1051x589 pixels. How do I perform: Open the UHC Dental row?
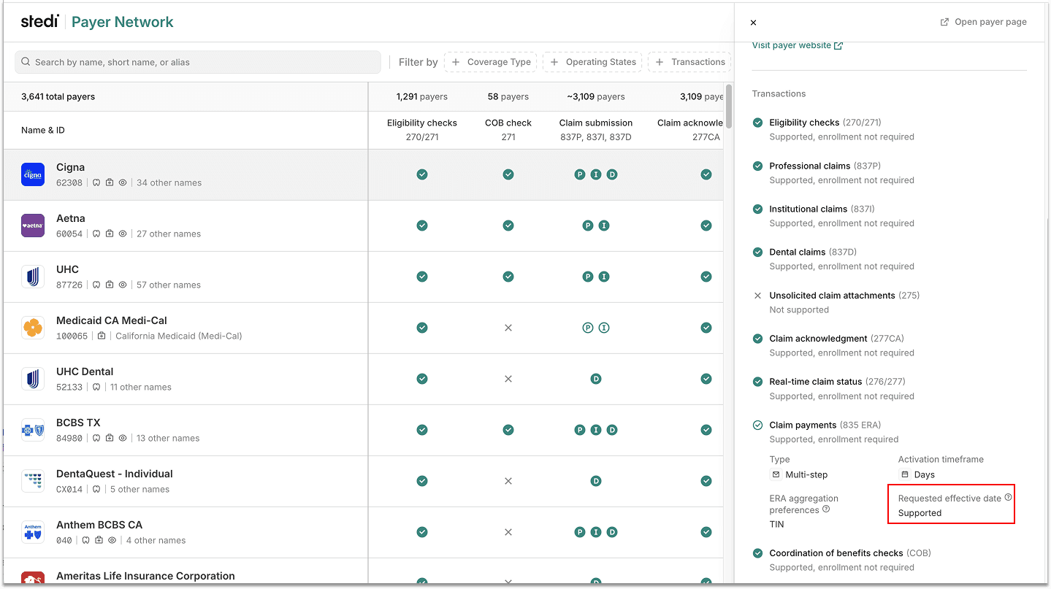(x=364, y=379)
